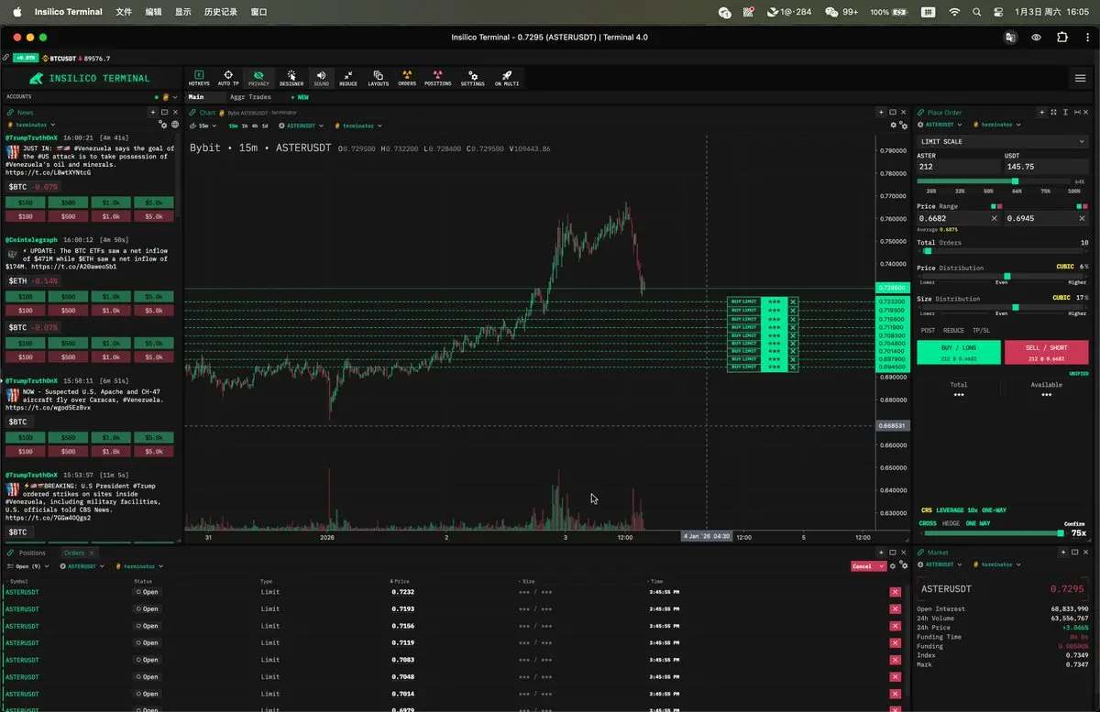This screenshot has height=712, width=1100.
Task: Click the ASTER amount input field
Action: click(x=958, y=167)
